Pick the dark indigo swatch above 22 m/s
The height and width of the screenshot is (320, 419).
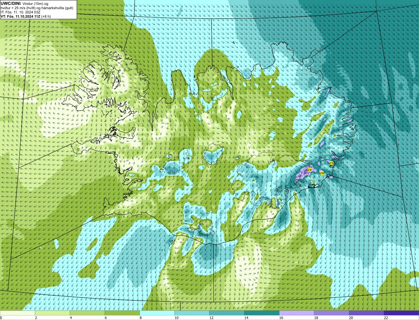click(x=401, y=313)
